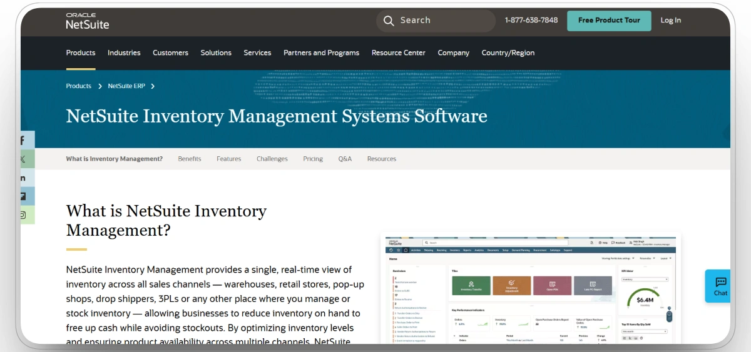
Task: Jump to the Challenges section
Action: pyautogui.click(x=272, y=159)
